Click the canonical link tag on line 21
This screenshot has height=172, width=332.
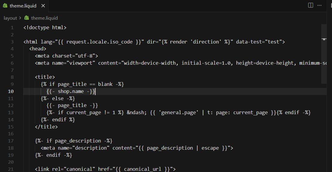click(105, 169)
